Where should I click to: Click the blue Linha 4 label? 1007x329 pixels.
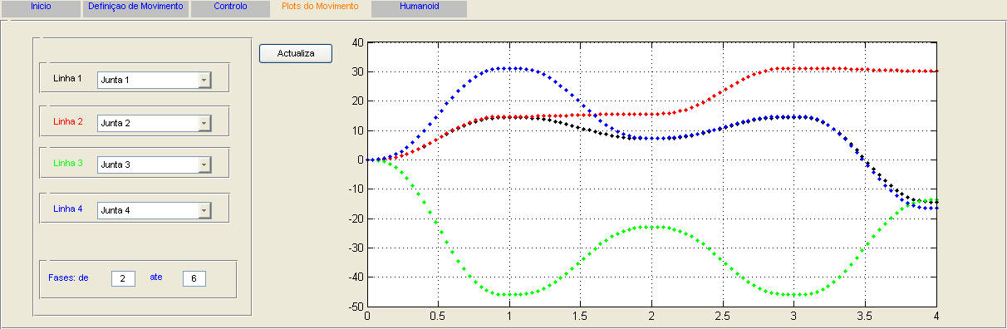tap(68, 209)
